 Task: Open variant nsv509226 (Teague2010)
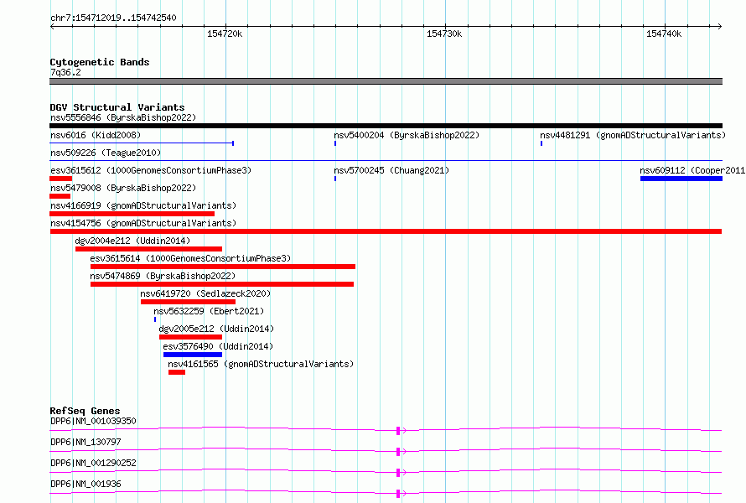(x=106, y=153)
